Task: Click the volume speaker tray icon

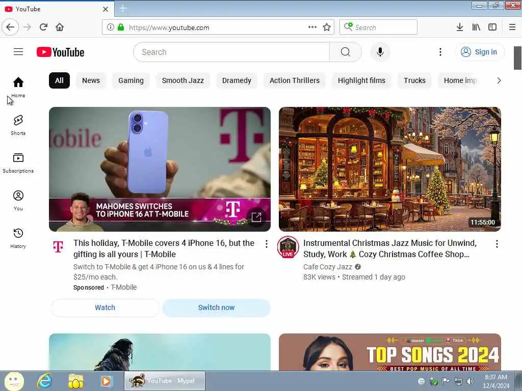Action: click(x=469, y=381)
